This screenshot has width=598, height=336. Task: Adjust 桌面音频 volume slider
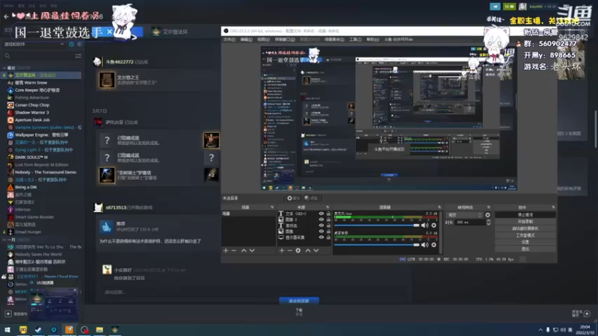pyautogui.click(x=377, y=245)
